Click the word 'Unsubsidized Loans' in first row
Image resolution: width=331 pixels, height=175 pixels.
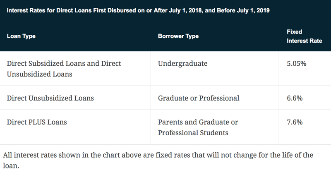tap(39, 74)
